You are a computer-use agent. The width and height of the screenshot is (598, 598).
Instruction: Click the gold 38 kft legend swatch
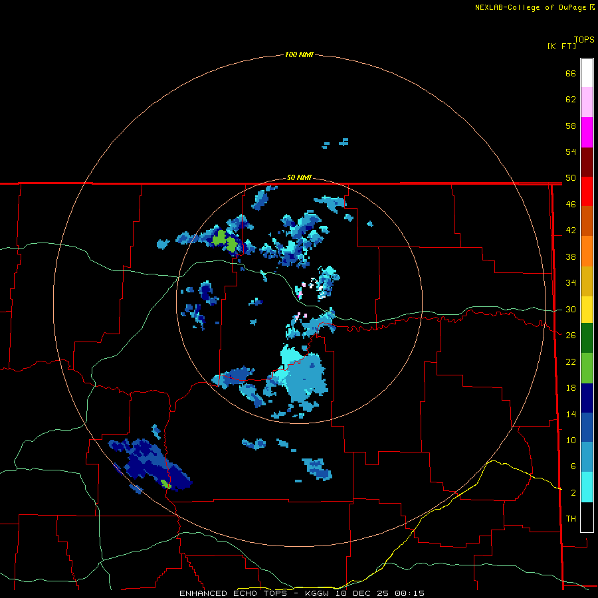[x=587, y=281]
